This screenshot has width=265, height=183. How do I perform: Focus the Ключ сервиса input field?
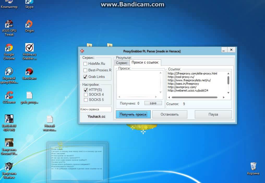[96, 109]
